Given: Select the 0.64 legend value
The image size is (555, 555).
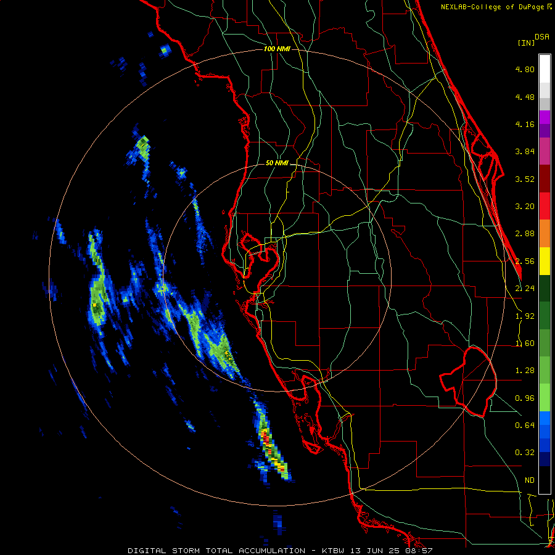Looking at the screenshot, I should click(x=525, y=425).
